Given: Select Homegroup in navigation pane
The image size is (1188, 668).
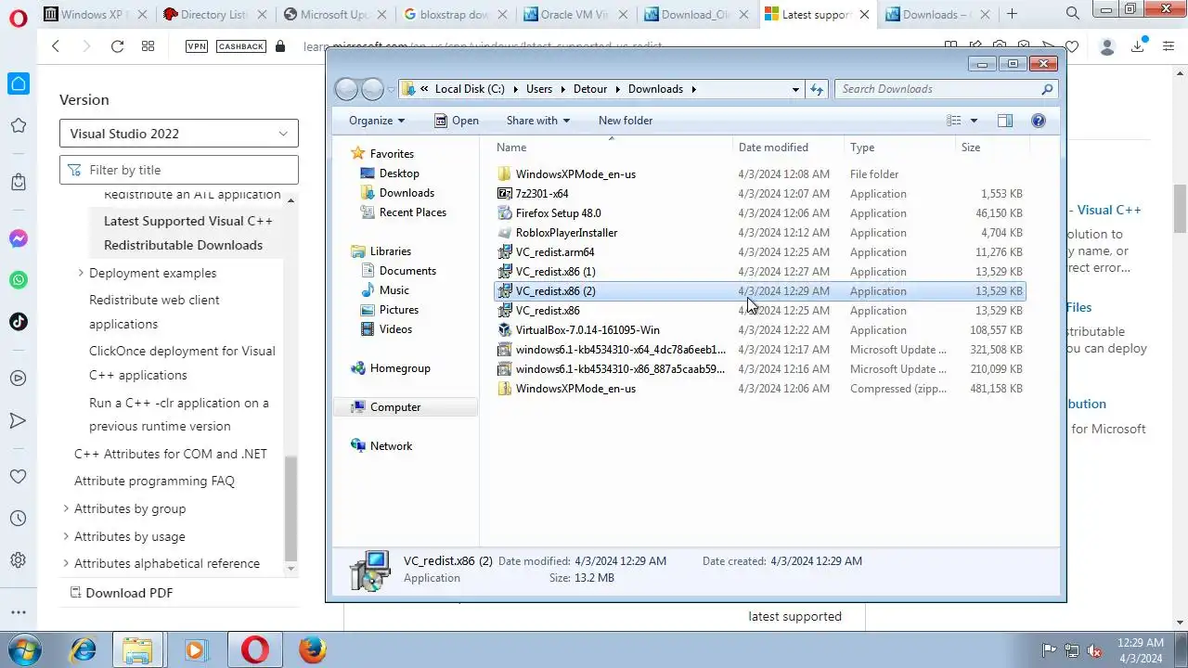Looking at the screenshot, I should tap(400, 368).
